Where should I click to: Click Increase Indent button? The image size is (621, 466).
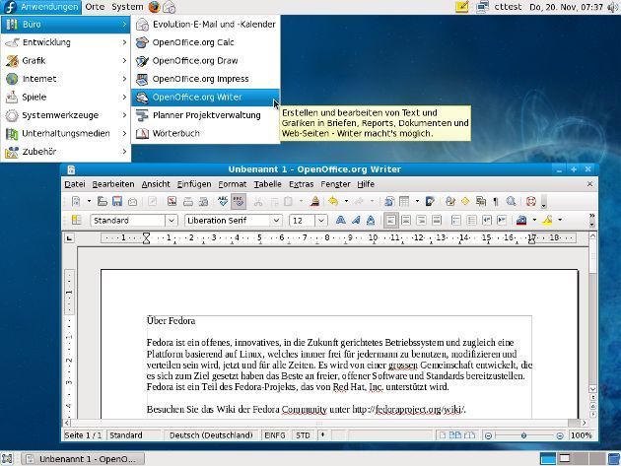(x=502, y=220)
